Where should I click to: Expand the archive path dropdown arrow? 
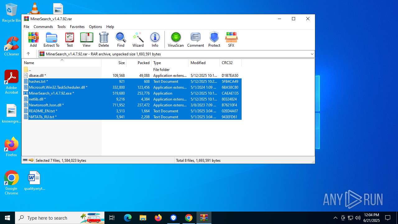click(312, 54)
